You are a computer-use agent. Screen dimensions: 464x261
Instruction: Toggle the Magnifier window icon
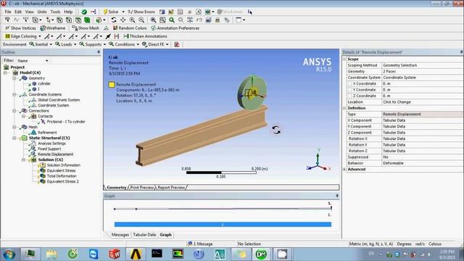[162, 20]
